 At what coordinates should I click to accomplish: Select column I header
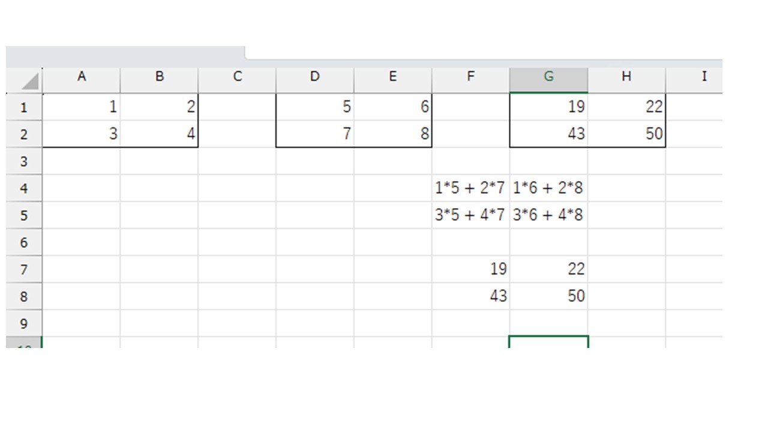(703, 77)
